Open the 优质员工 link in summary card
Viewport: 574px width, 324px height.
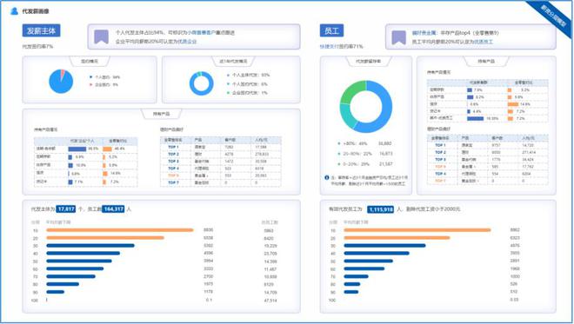point(484,42)
